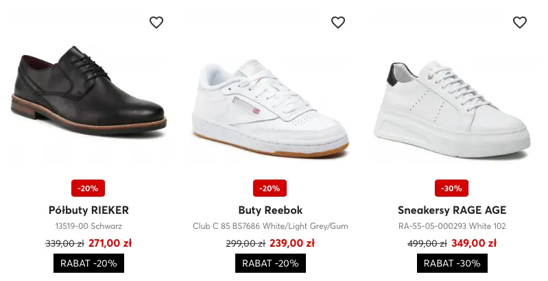Viewport: 548px width, 281px height.
Task: Click Club C 85 BS7686 model text
Action: [270, 226]
